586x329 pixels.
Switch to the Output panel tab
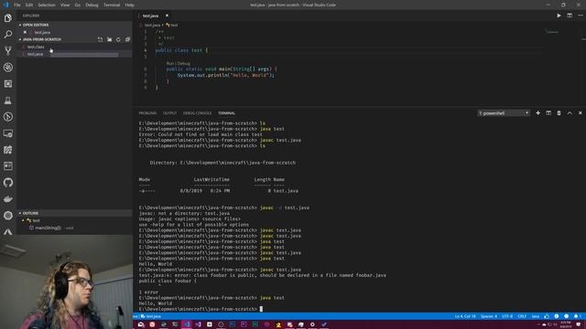169,113
